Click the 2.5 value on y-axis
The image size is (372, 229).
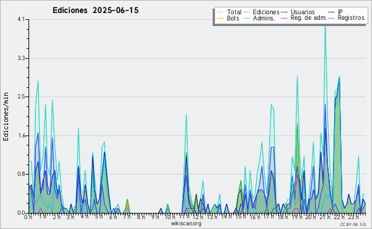pyautogui.click(x=21, y=97)
